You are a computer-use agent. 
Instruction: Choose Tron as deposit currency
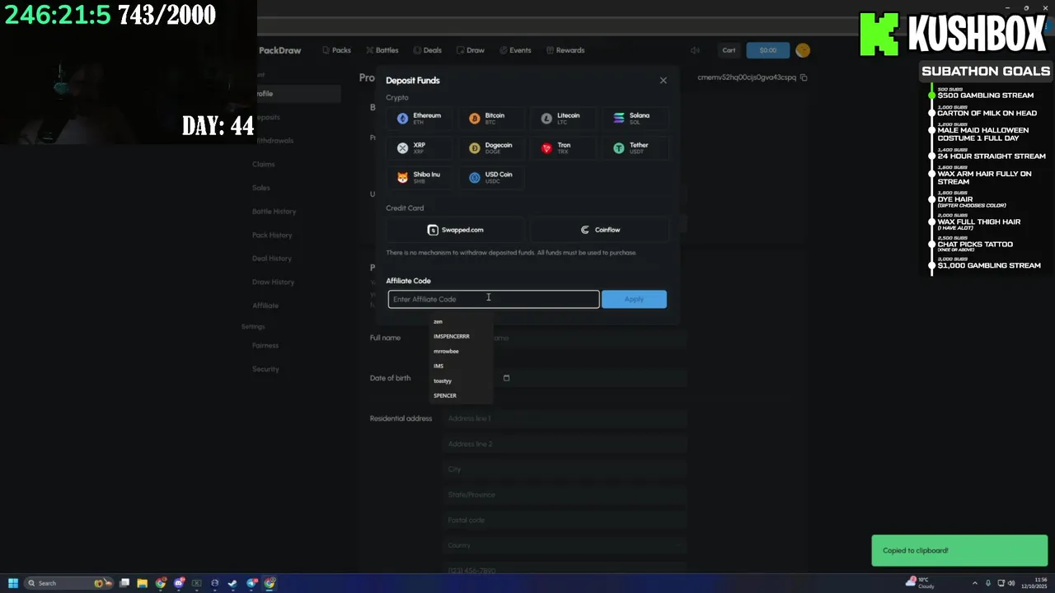565,148
